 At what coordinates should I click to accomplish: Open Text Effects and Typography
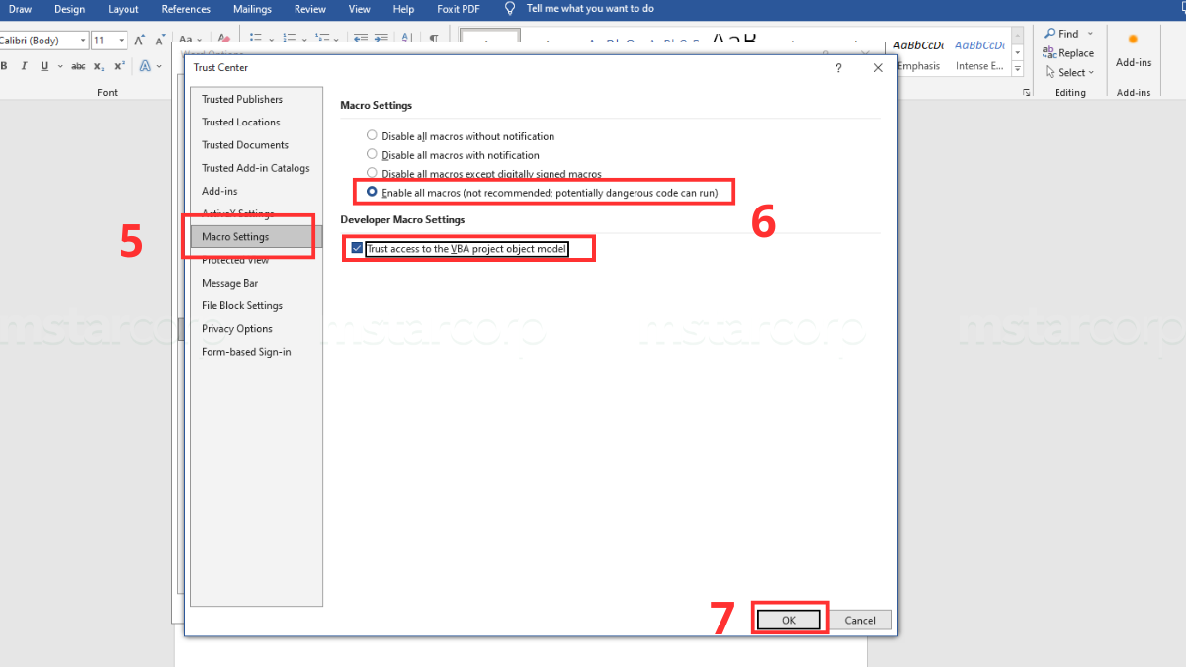[145, 66]
